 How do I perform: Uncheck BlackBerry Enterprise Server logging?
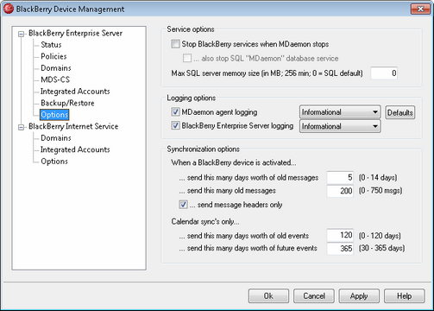tap(175, 125)
